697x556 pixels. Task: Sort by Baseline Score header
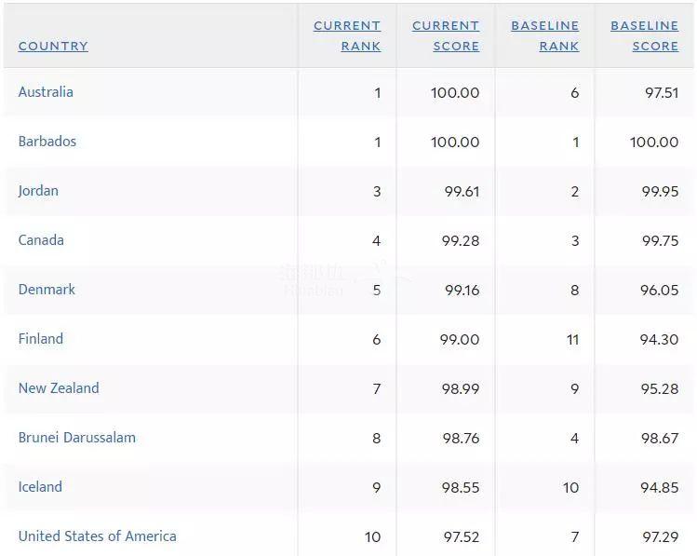pos(645,36)
